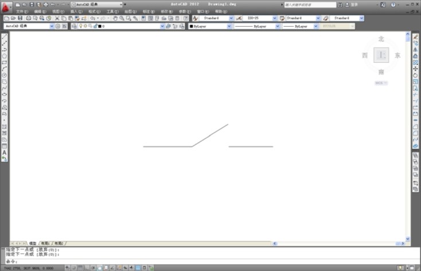
Task: Select the Circle drawing tool
Action: [x=5, y=75]
